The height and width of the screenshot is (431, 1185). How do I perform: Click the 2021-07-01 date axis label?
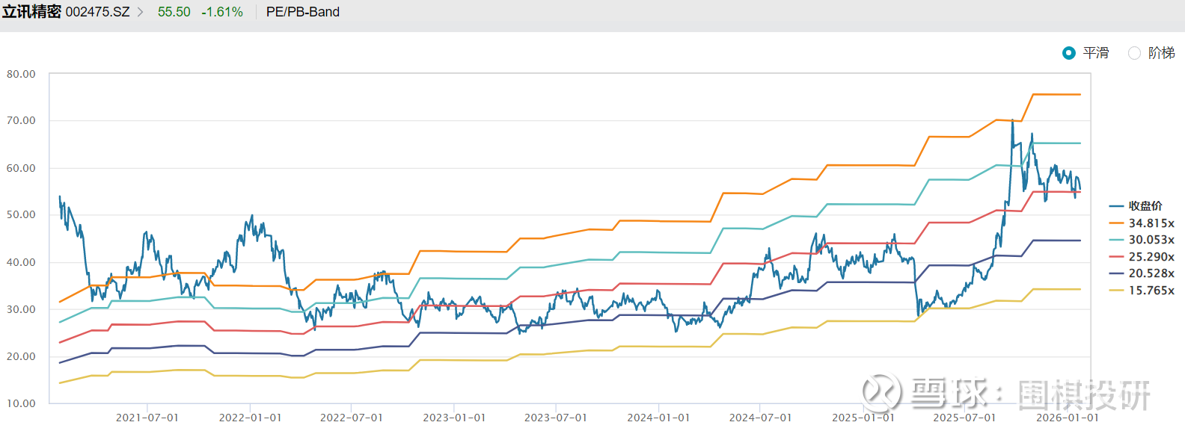[x=147, y=418]
